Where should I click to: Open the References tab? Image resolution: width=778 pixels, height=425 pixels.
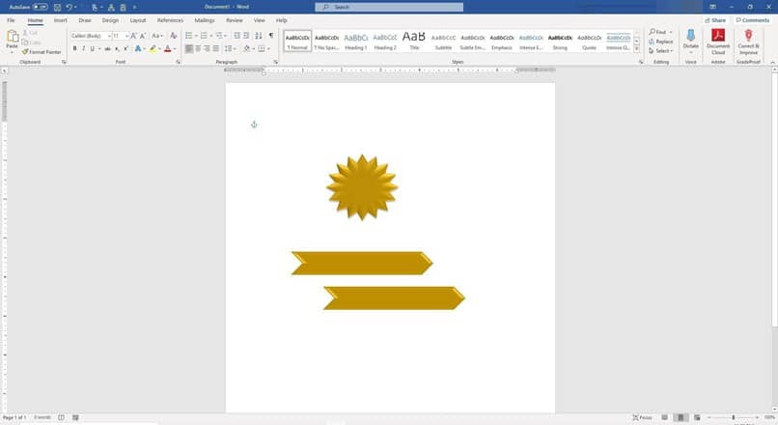click(x=170, y=20)
